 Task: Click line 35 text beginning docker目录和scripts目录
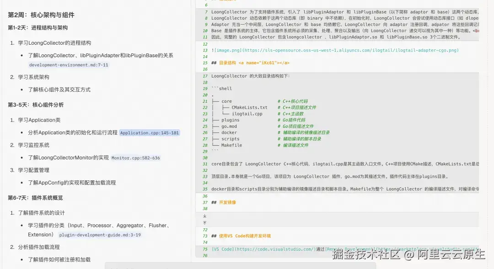(x=345, y=189)
